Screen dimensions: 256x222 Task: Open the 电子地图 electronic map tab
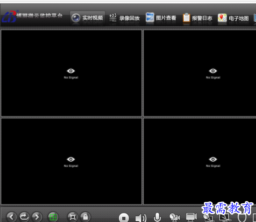233,18
